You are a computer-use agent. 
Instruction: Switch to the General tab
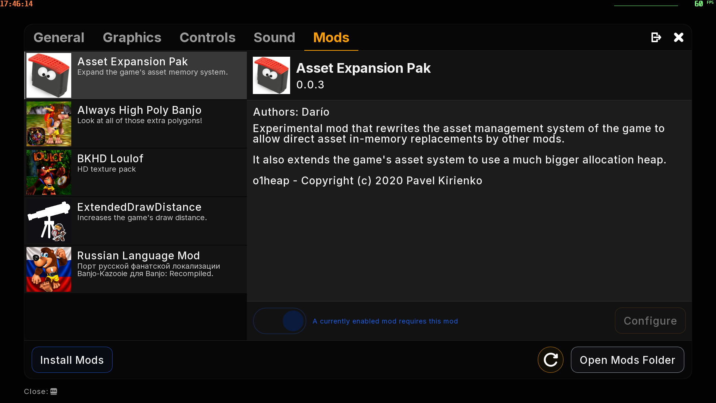coord(59,38)
